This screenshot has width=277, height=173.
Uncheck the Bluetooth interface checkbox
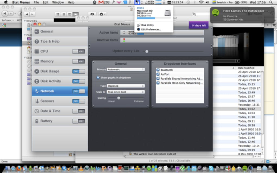tap(158, 70)
